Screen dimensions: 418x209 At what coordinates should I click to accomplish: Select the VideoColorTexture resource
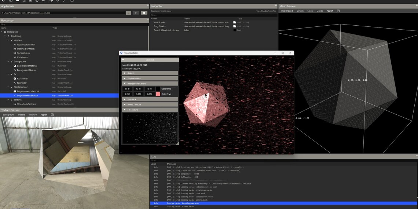click(x=26, y=104)
